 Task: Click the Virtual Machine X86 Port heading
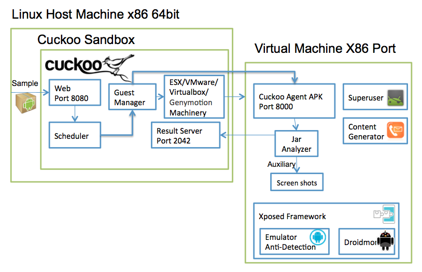pos(325,48)
